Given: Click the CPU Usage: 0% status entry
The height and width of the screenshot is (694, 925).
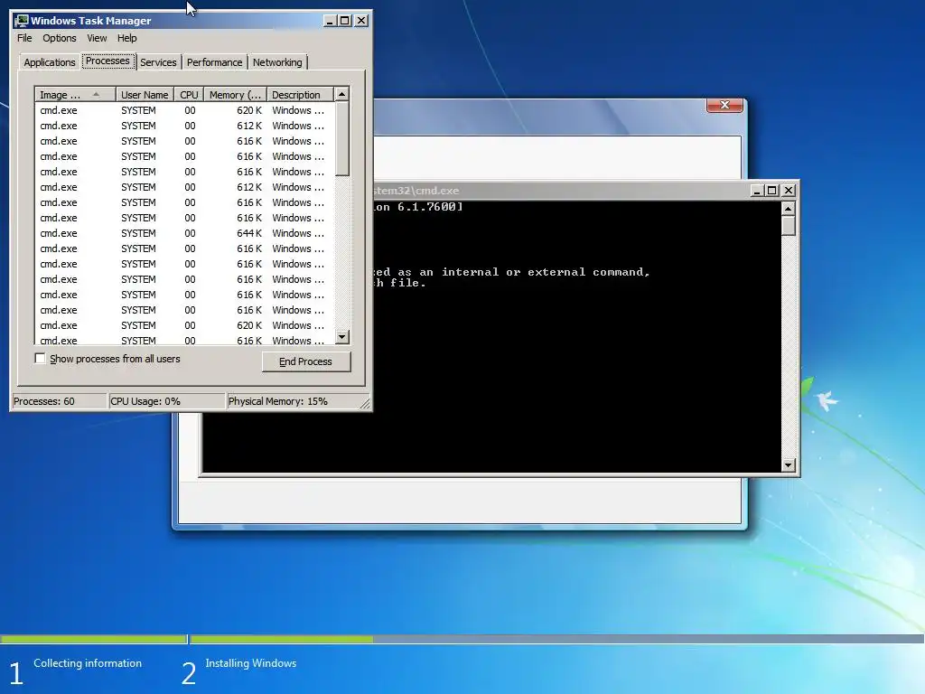Looking at the screenshot, I should click(167, 401).
